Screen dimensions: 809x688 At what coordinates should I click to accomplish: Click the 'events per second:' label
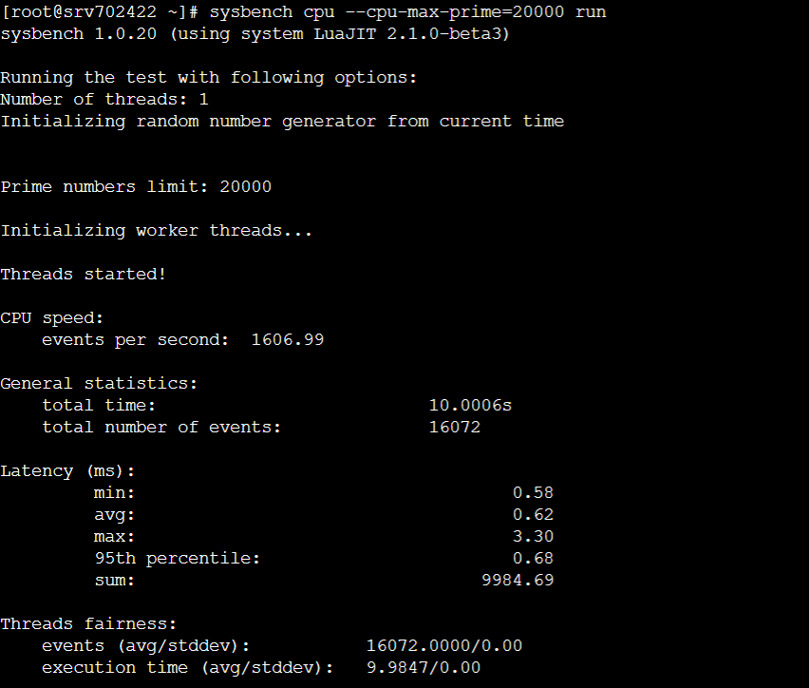pos(135,340)
